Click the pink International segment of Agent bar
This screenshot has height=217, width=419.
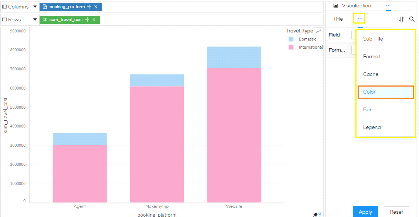pos(80,174)
